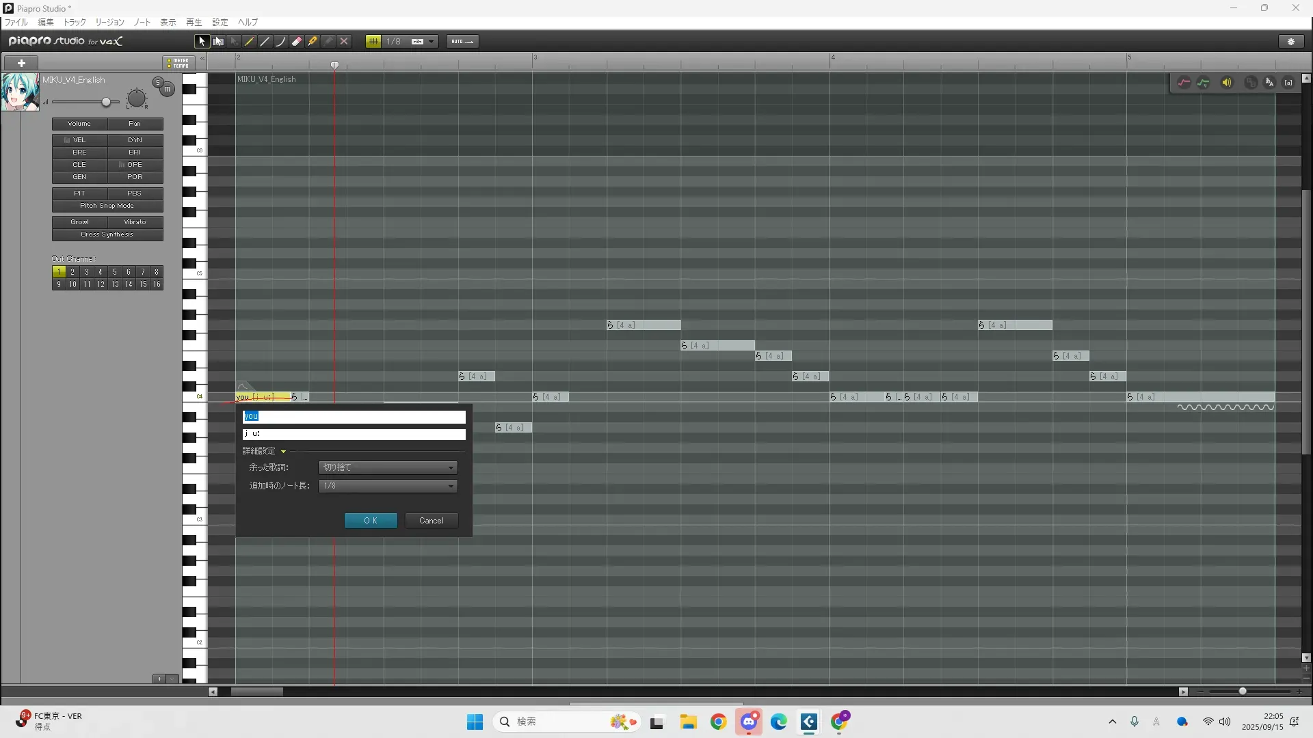Screen dimensions: 1313x738
Task: Click the speaker playback-sound icon
Action: pyautogui.click(x=1227, y=83)
